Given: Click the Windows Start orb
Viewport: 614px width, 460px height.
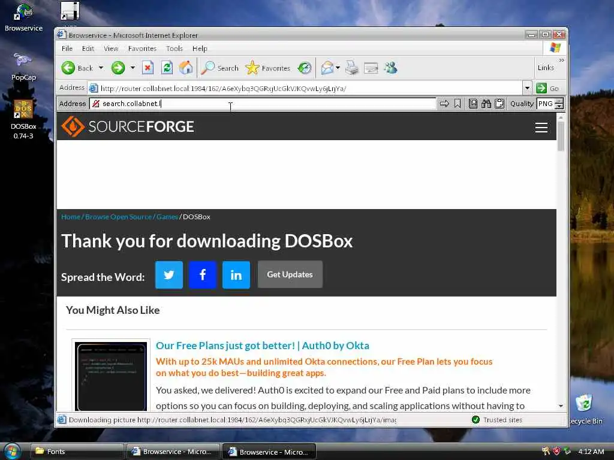Looking at the screenshot, I should point(11,452).
